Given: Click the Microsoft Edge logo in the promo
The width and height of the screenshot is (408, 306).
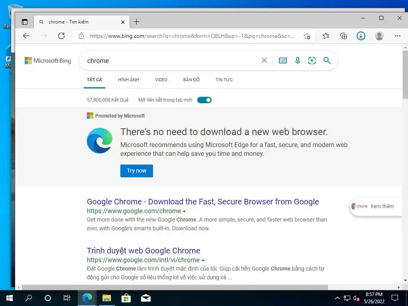Looking at the screenshot, I should (100, 141).
